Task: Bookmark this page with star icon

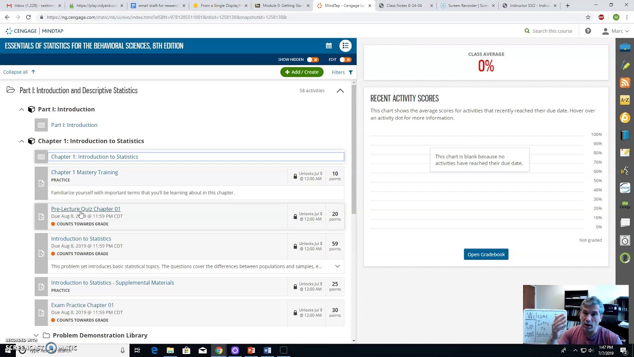Action: (588, 17)
